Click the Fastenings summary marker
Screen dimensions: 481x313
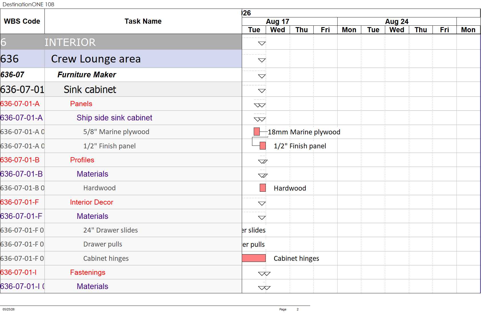pyautogui.click(x=264, y=274)
